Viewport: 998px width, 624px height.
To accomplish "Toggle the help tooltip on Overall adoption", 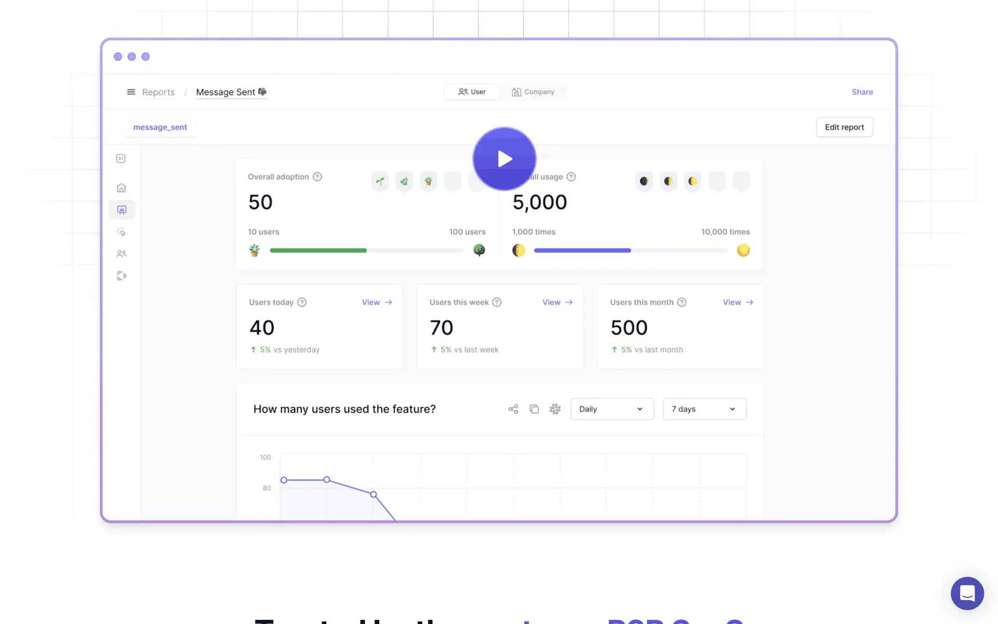I will (x=318, y=177).
